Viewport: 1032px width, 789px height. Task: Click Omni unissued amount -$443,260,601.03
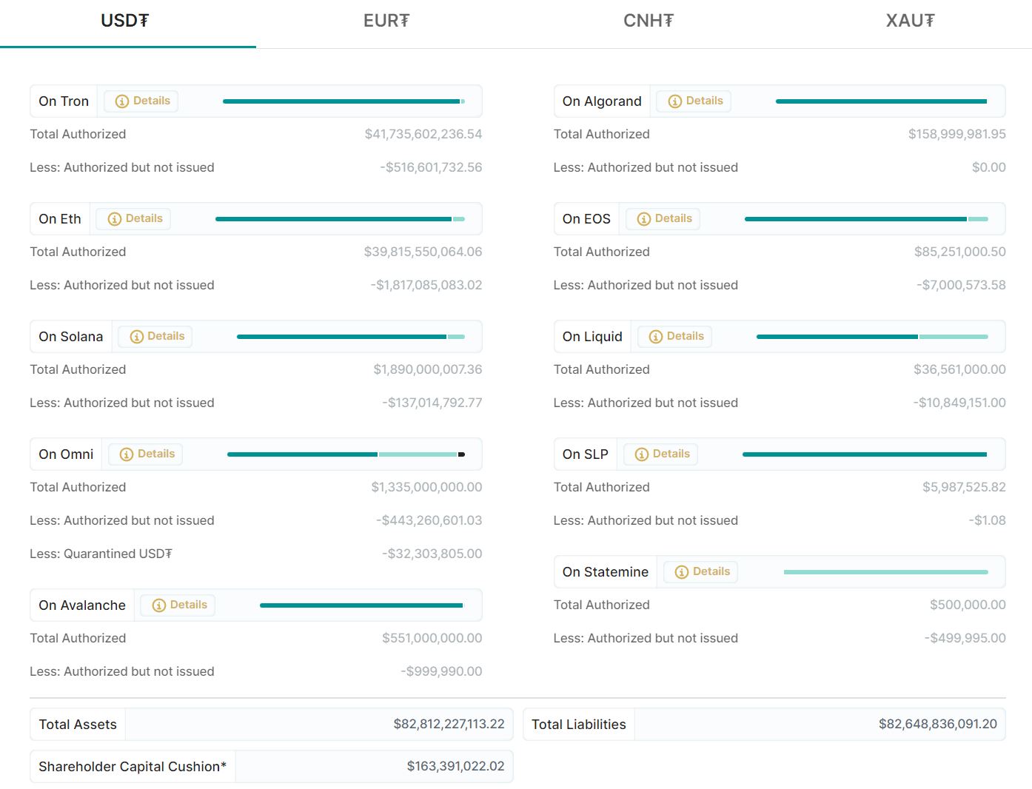pyautogui.click(x=429, y=520)
